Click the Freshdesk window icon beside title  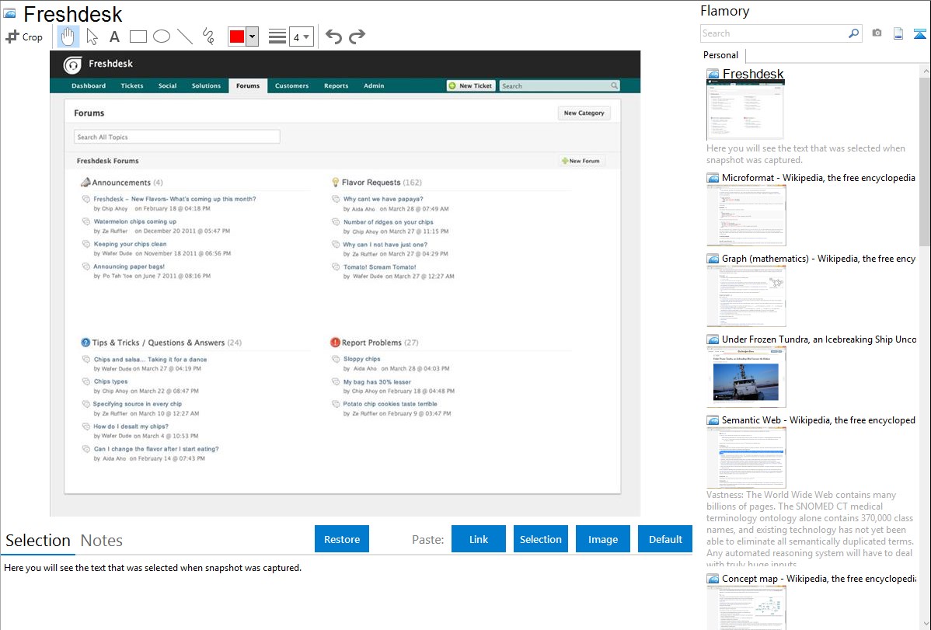click(x=9, y=13)
